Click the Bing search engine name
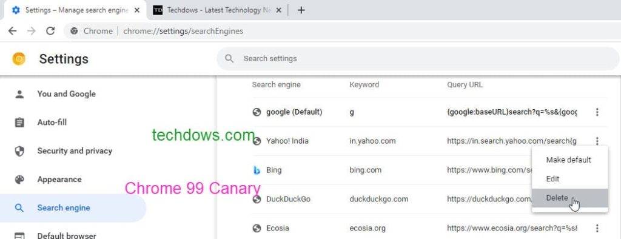This screenshot has height=239, width=621. point(274,170)
